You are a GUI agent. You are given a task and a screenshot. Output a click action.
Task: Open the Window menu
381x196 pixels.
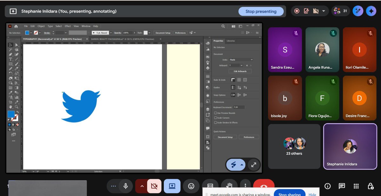pos(86,26)
